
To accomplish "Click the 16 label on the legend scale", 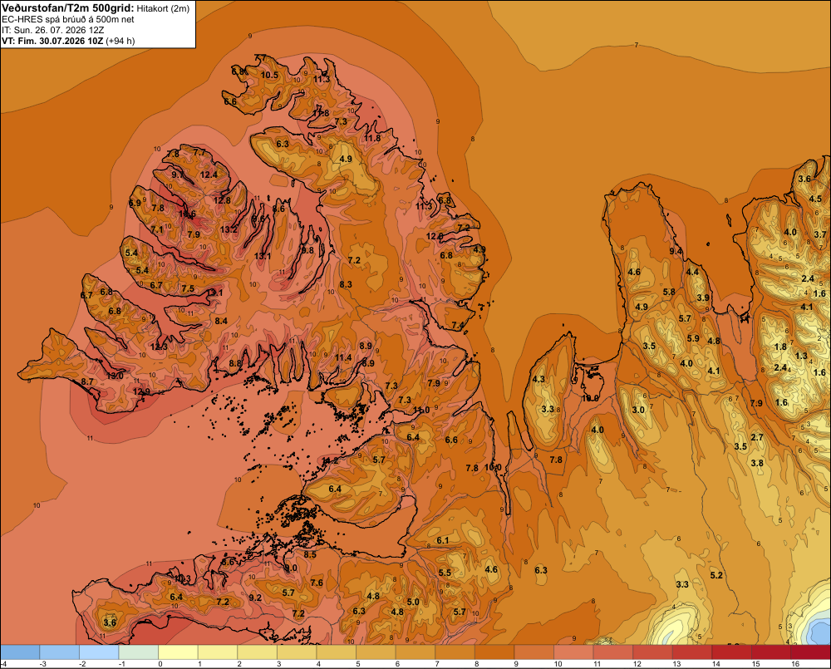I will (795, 664).
